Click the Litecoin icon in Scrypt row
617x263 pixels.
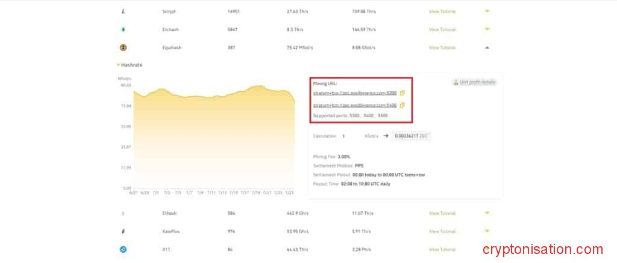[124, 11]
